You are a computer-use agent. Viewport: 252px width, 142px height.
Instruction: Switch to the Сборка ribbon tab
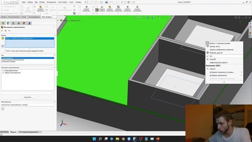click(x=4, y=17)
